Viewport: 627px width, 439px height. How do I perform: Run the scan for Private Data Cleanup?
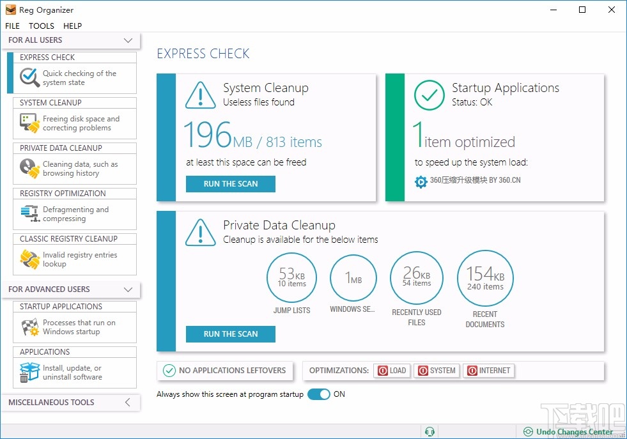(231, 334)
